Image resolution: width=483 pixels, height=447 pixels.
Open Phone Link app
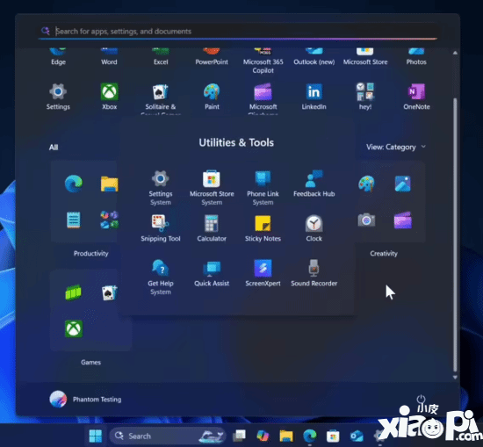point(263,187)
